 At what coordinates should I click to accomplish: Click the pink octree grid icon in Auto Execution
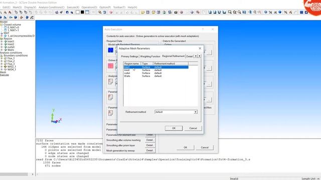click(x=110, y=65)
